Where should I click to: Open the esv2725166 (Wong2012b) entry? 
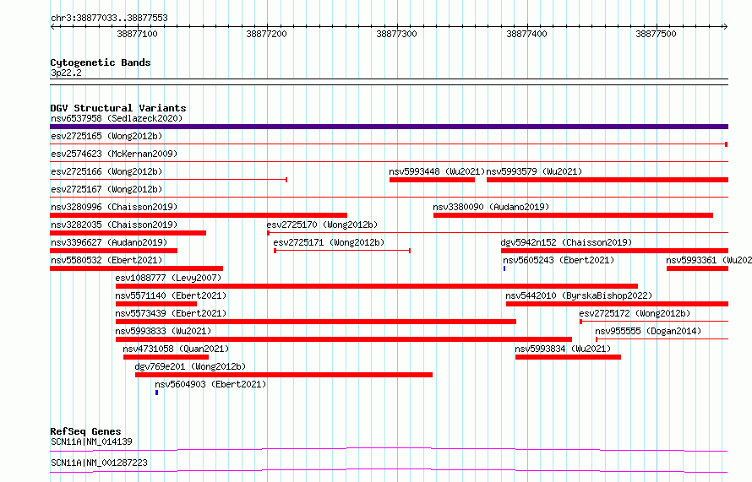click(x=106, y=171)
